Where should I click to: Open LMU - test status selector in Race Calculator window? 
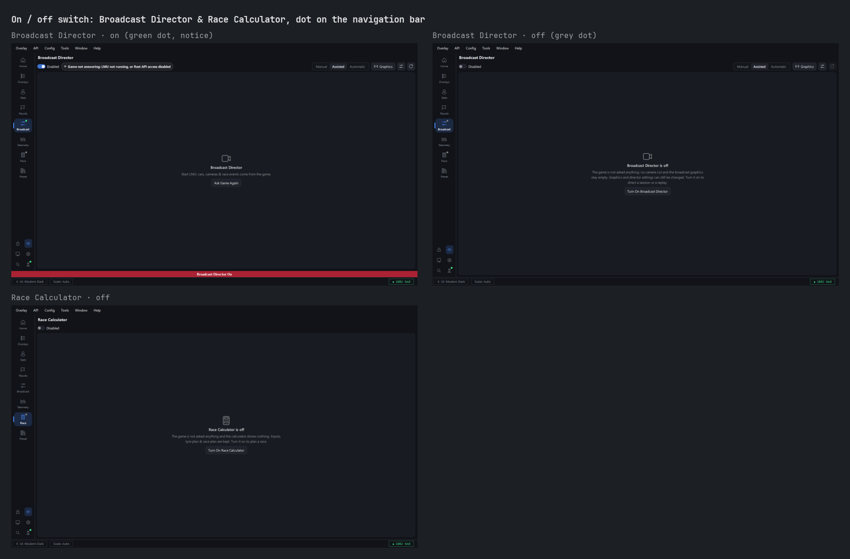pyautogui.click(x=401, y=544)
